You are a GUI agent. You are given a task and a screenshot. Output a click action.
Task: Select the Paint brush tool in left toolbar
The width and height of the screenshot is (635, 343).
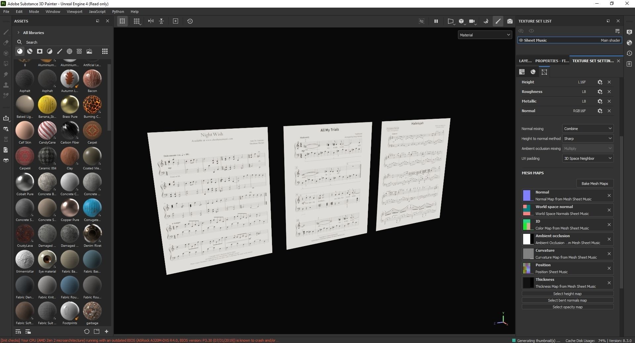point(6,32)
